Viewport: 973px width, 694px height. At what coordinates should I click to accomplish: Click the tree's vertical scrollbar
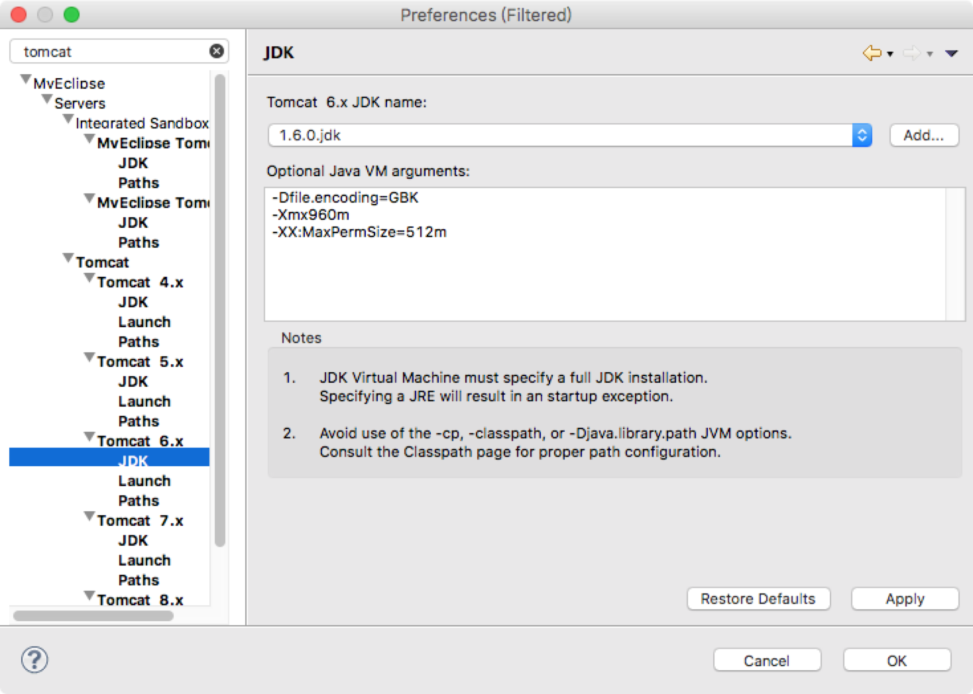click(x=220, y=310)
